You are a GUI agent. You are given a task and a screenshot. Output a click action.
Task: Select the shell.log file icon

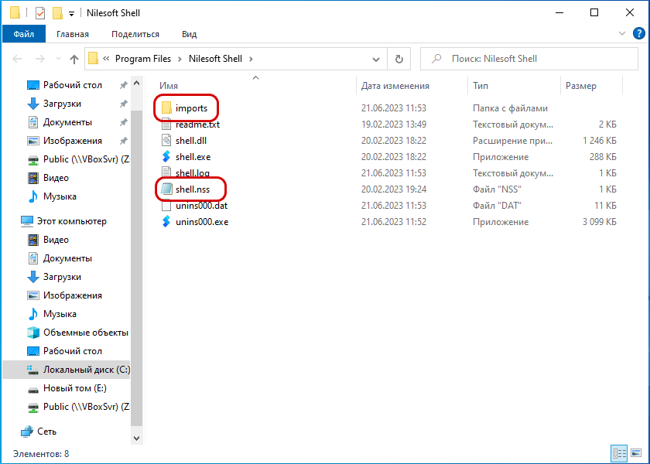click(166, 172)
